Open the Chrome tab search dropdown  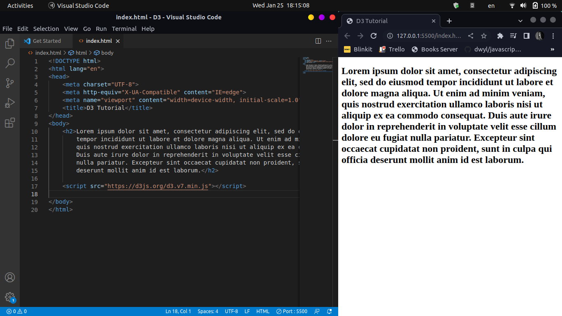(520, 21)
